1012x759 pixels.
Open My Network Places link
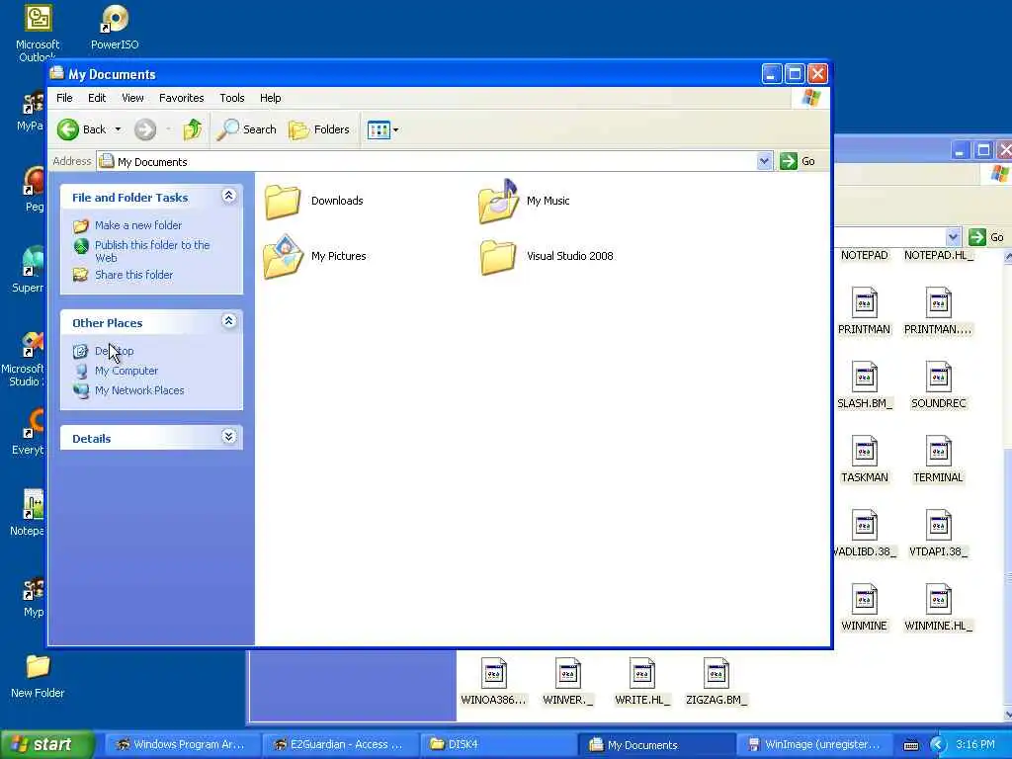139,390
